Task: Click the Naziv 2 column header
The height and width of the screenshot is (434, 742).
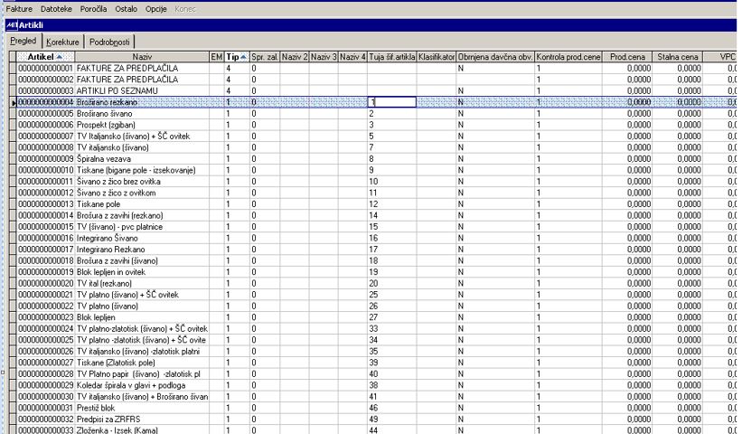Action: pyautogui.click(x=295, y=57)
